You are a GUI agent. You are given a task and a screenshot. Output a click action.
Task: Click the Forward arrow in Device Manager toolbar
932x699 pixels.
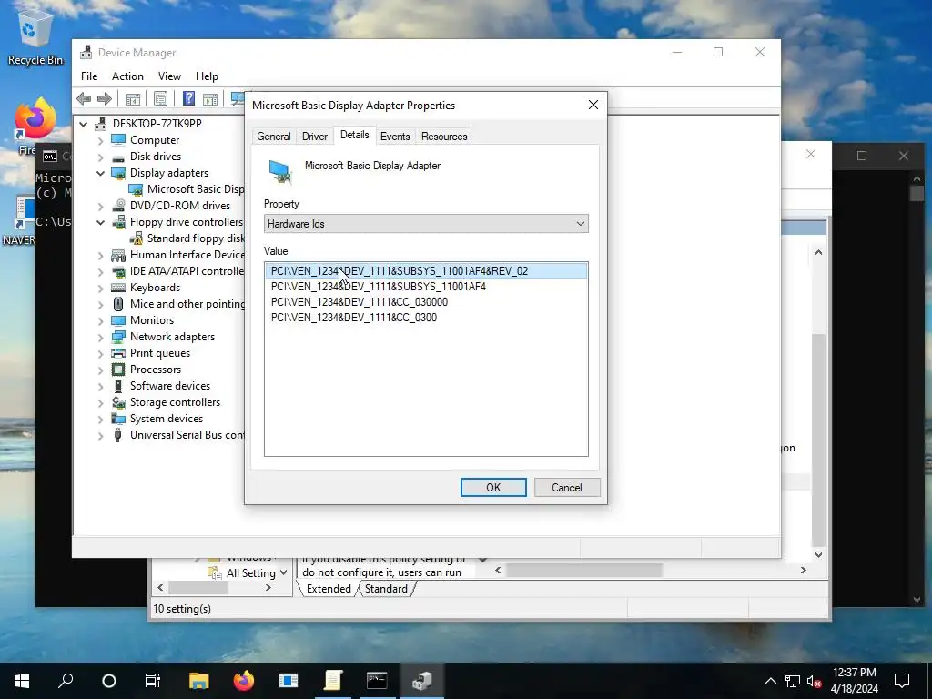[105, 98]
